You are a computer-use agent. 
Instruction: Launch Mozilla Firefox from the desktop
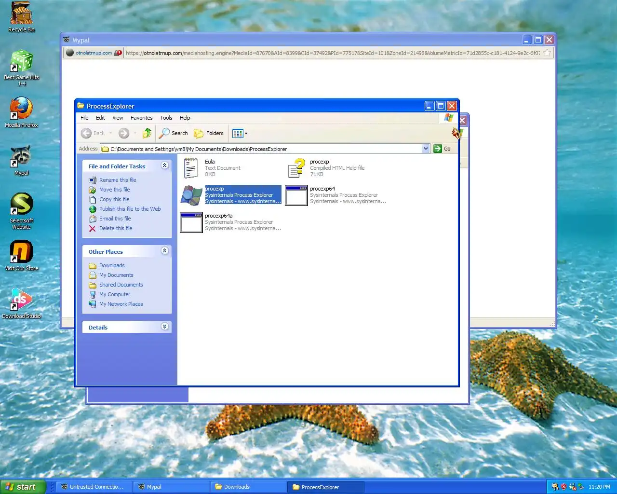coord(22,112)
